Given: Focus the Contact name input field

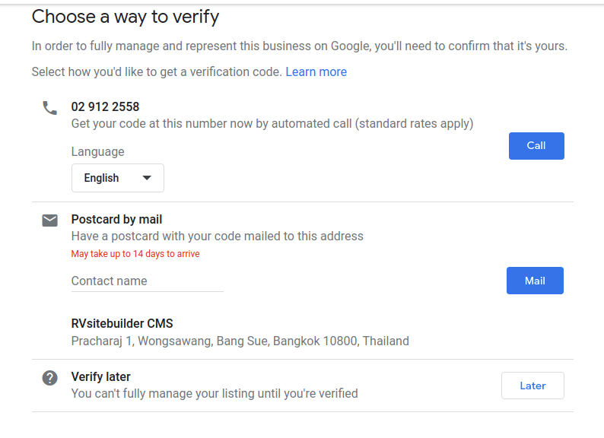Looking at the screenshot, I should click(147, 281).
